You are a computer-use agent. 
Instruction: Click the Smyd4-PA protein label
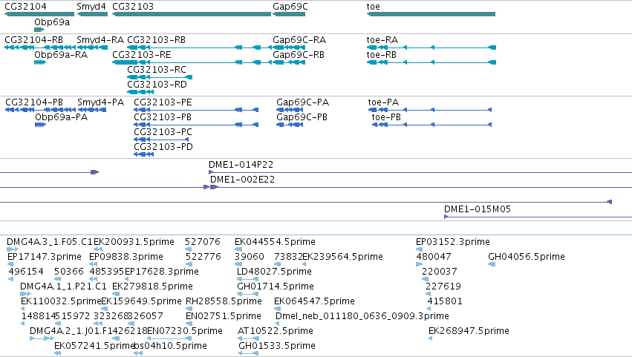pos(101,102)
